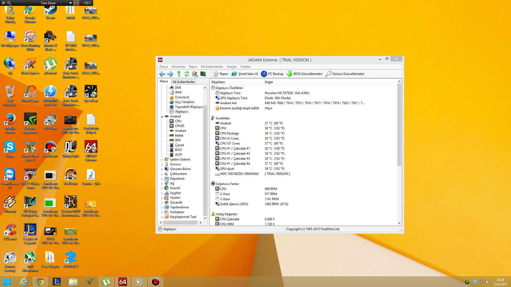Image resolution: width=511 pixels, height=287 pixels.
Task: Switch to the Sık Kullanılanlar tab
Action: (183, 82)
